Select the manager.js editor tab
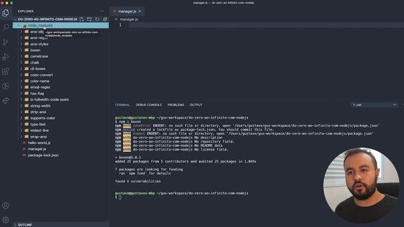 [127, 11]
